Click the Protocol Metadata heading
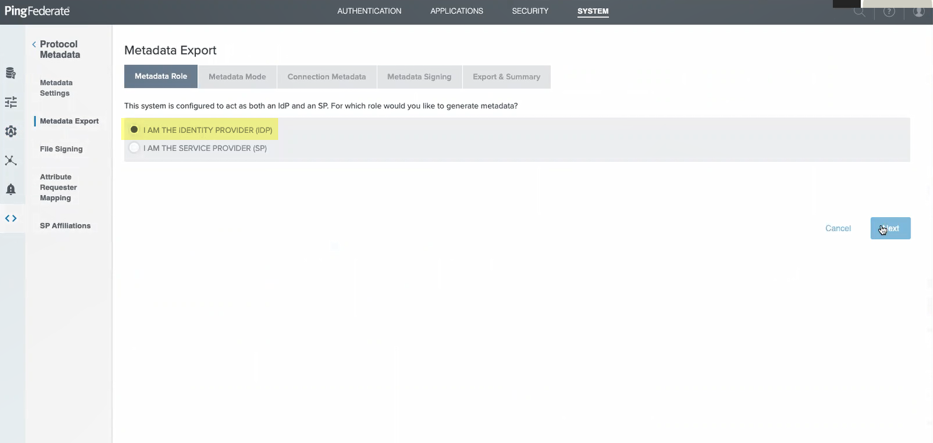933x443 pixels. tap(60, 50)
